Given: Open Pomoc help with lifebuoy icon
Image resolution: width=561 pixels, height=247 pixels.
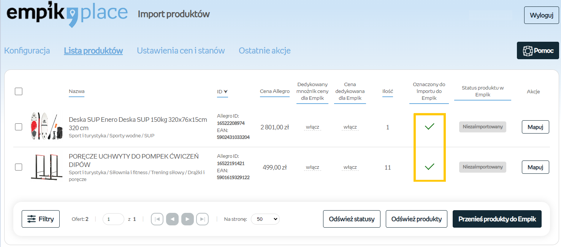Looking at the screenshot, I should 538,50.
